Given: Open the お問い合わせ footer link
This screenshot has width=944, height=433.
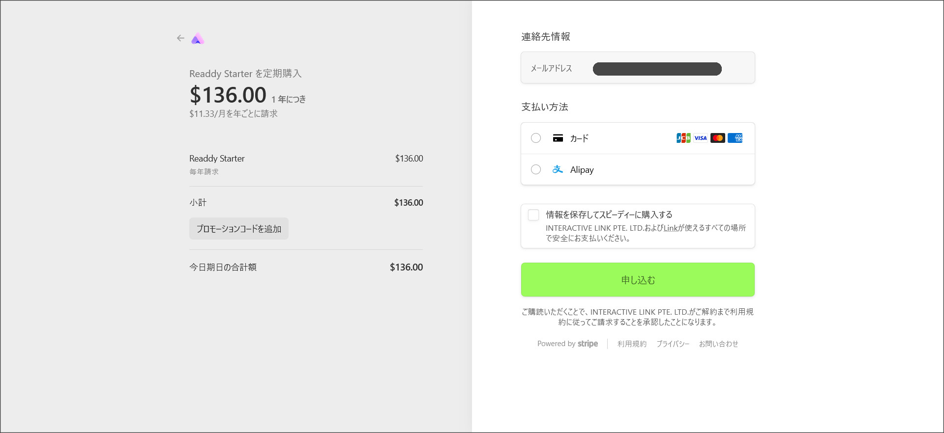Looking at the screenshot, I should [x=718, y=344].
